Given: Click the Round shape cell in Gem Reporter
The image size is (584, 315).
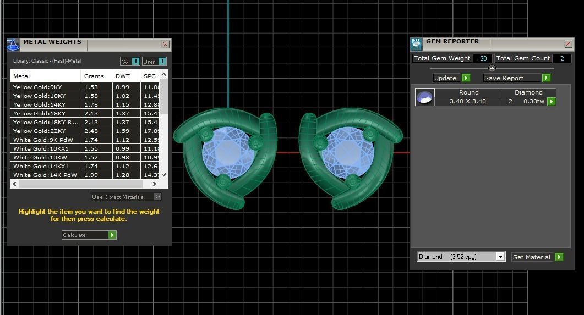Looking at the screenshot, I should pos(467,92).
